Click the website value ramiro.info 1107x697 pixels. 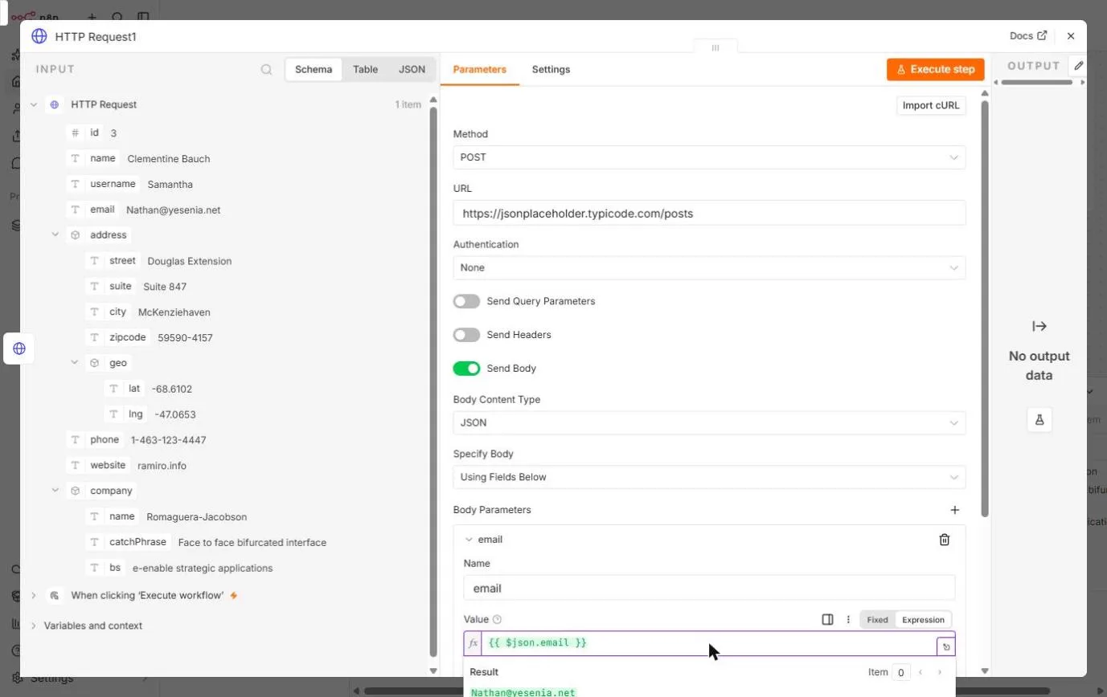click(162, 466)
